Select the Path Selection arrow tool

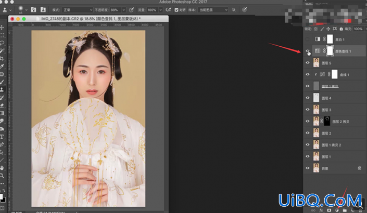click(x=2, y=152)
